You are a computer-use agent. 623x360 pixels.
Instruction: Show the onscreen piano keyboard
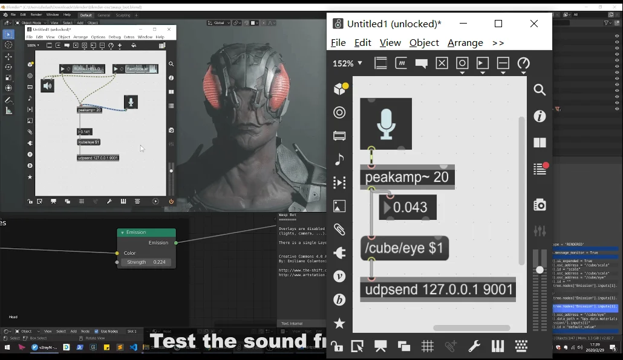[497, 346]
